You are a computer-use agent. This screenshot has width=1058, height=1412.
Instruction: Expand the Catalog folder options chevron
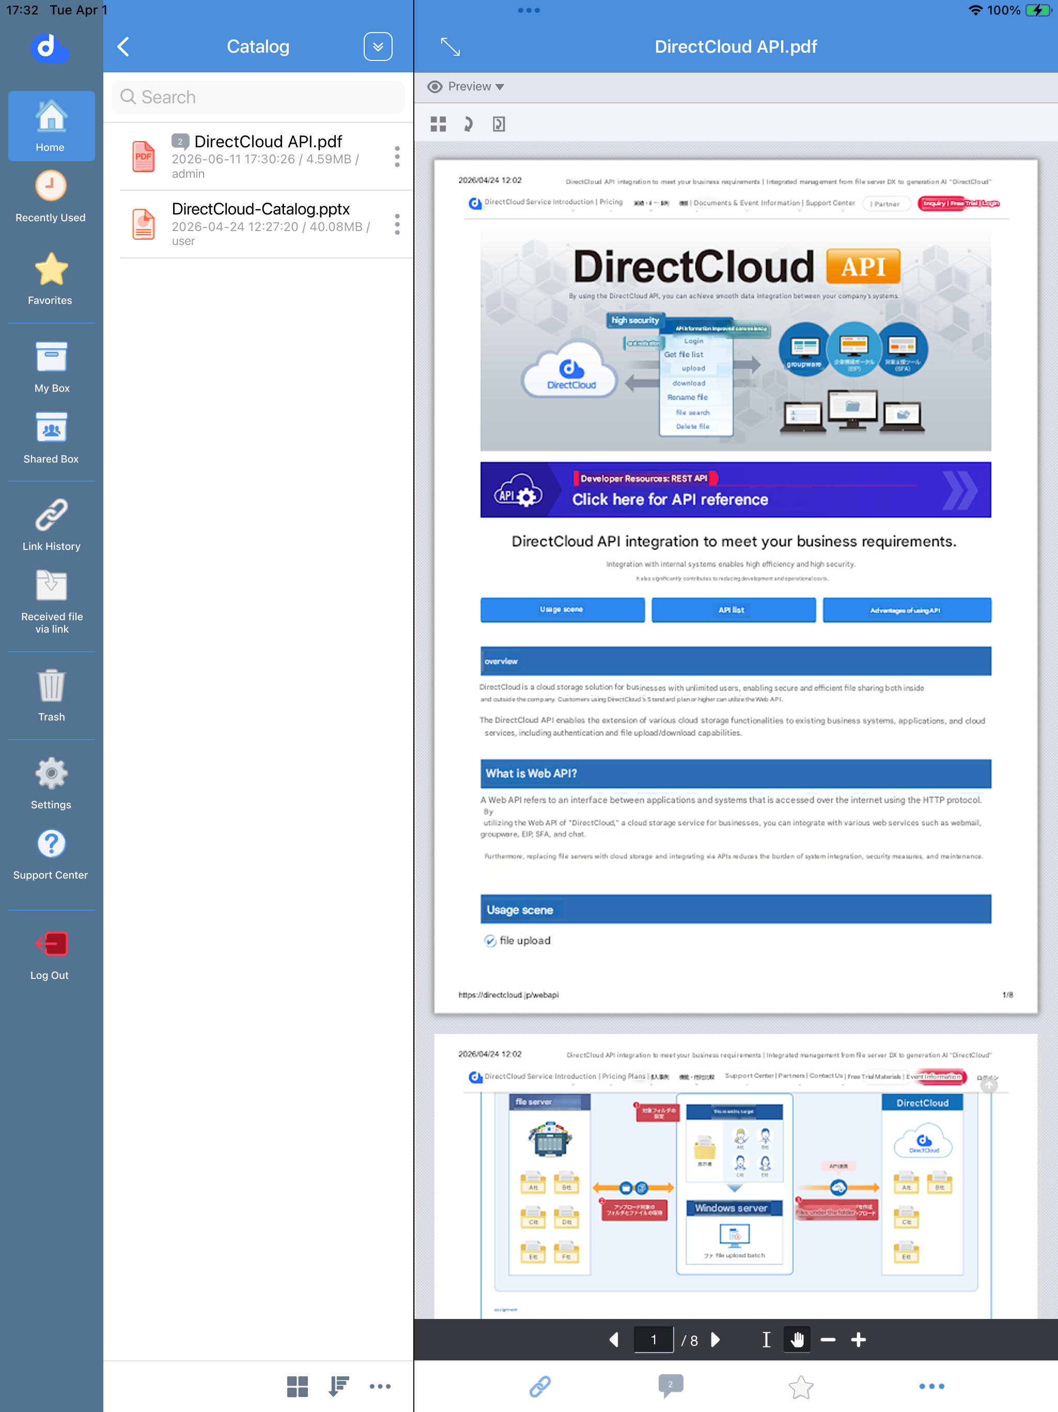(378, 47)
